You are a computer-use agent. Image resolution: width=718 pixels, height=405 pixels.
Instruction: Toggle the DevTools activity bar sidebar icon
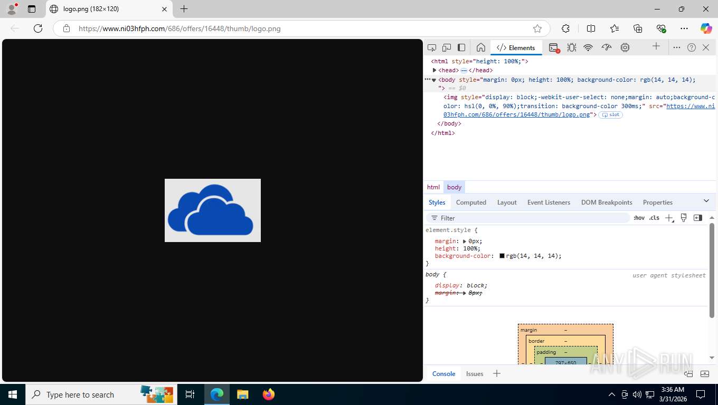click(461, 47)
